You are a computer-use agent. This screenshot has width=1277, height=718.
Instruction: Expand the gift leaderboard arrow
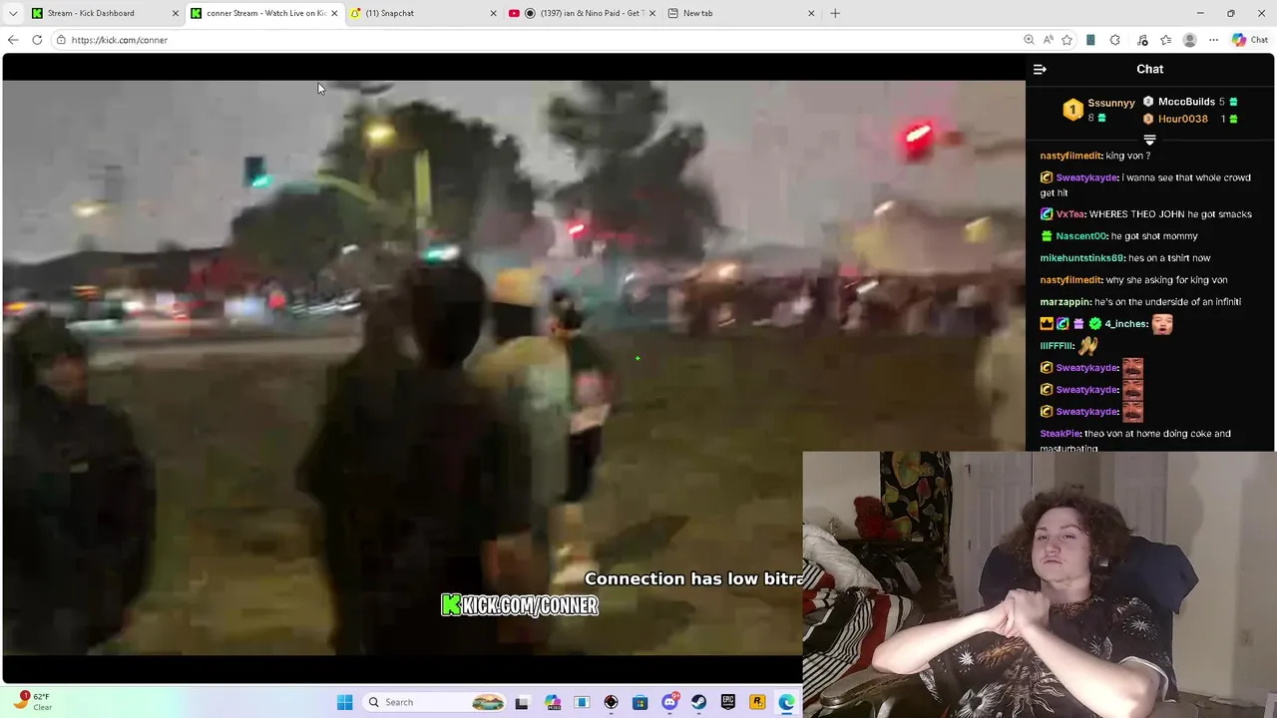point(1149,140)
